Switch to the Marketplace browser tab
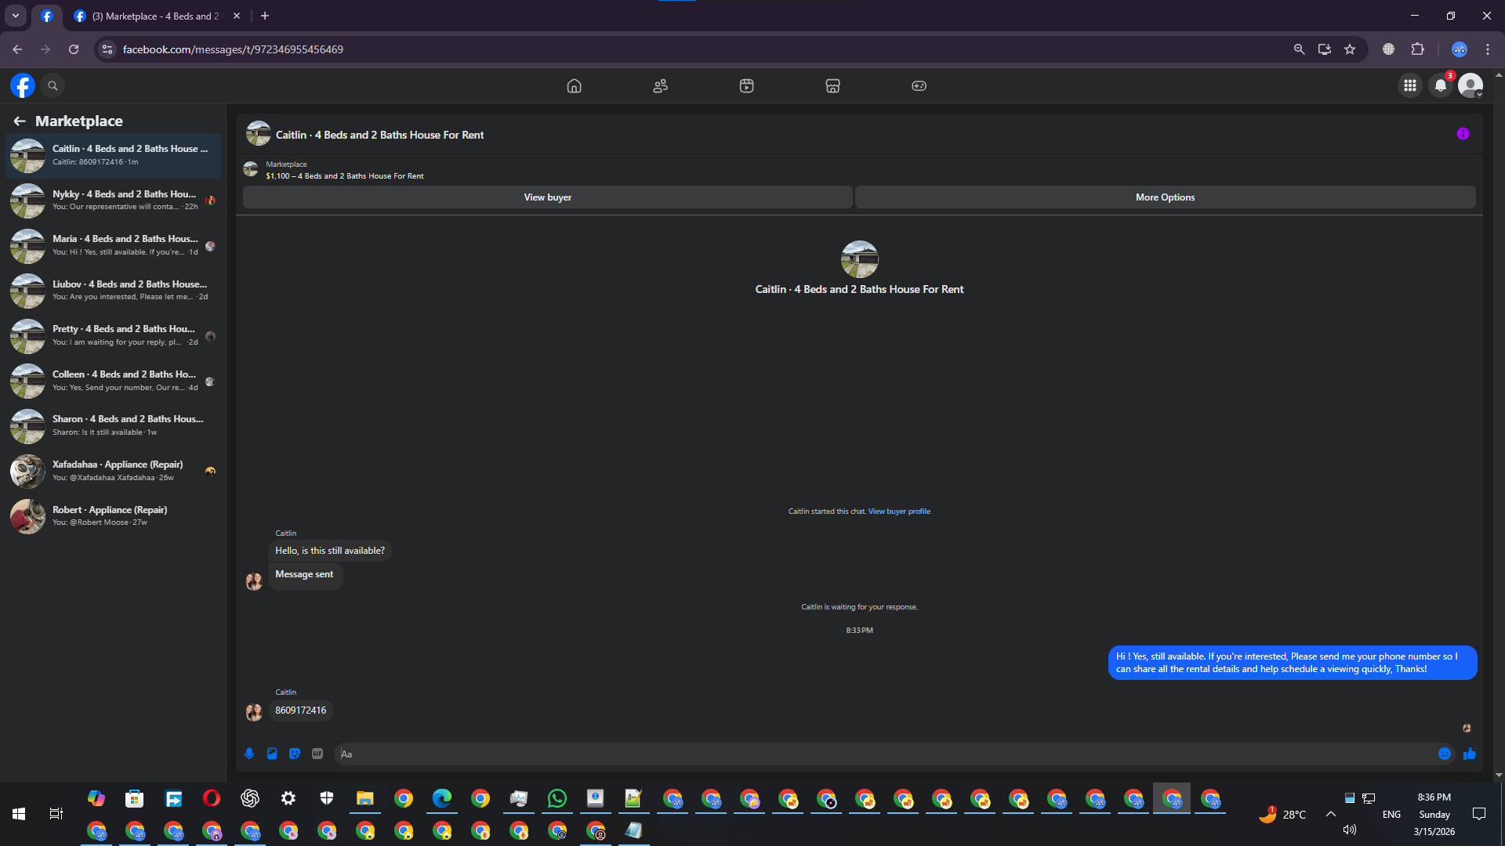Viewport: 1505px width, 846px height. tap(155, 16)
